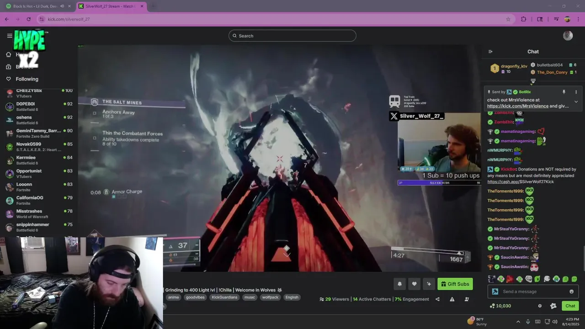Open the browser extensions puzzle icon
Viewport: 585px width, 329px height.
pyautogui.click(x=524, y=19)
